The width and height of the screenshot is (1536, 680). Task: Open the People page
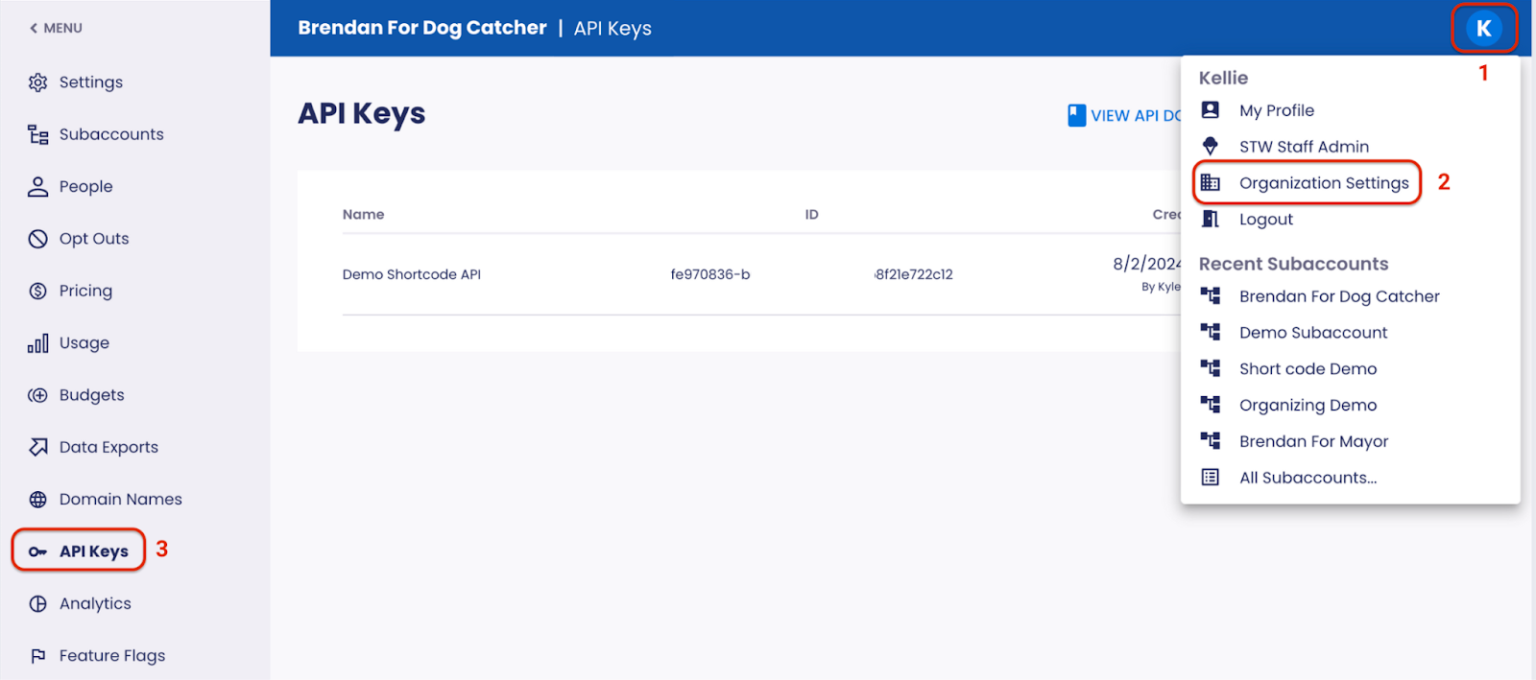(86, 186)
